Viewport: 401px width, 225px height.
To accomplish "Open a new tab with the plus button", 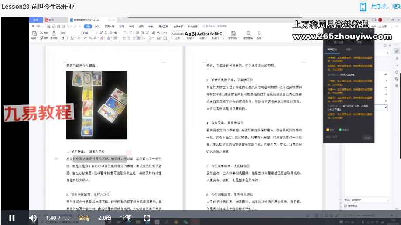I will [120, 20].
